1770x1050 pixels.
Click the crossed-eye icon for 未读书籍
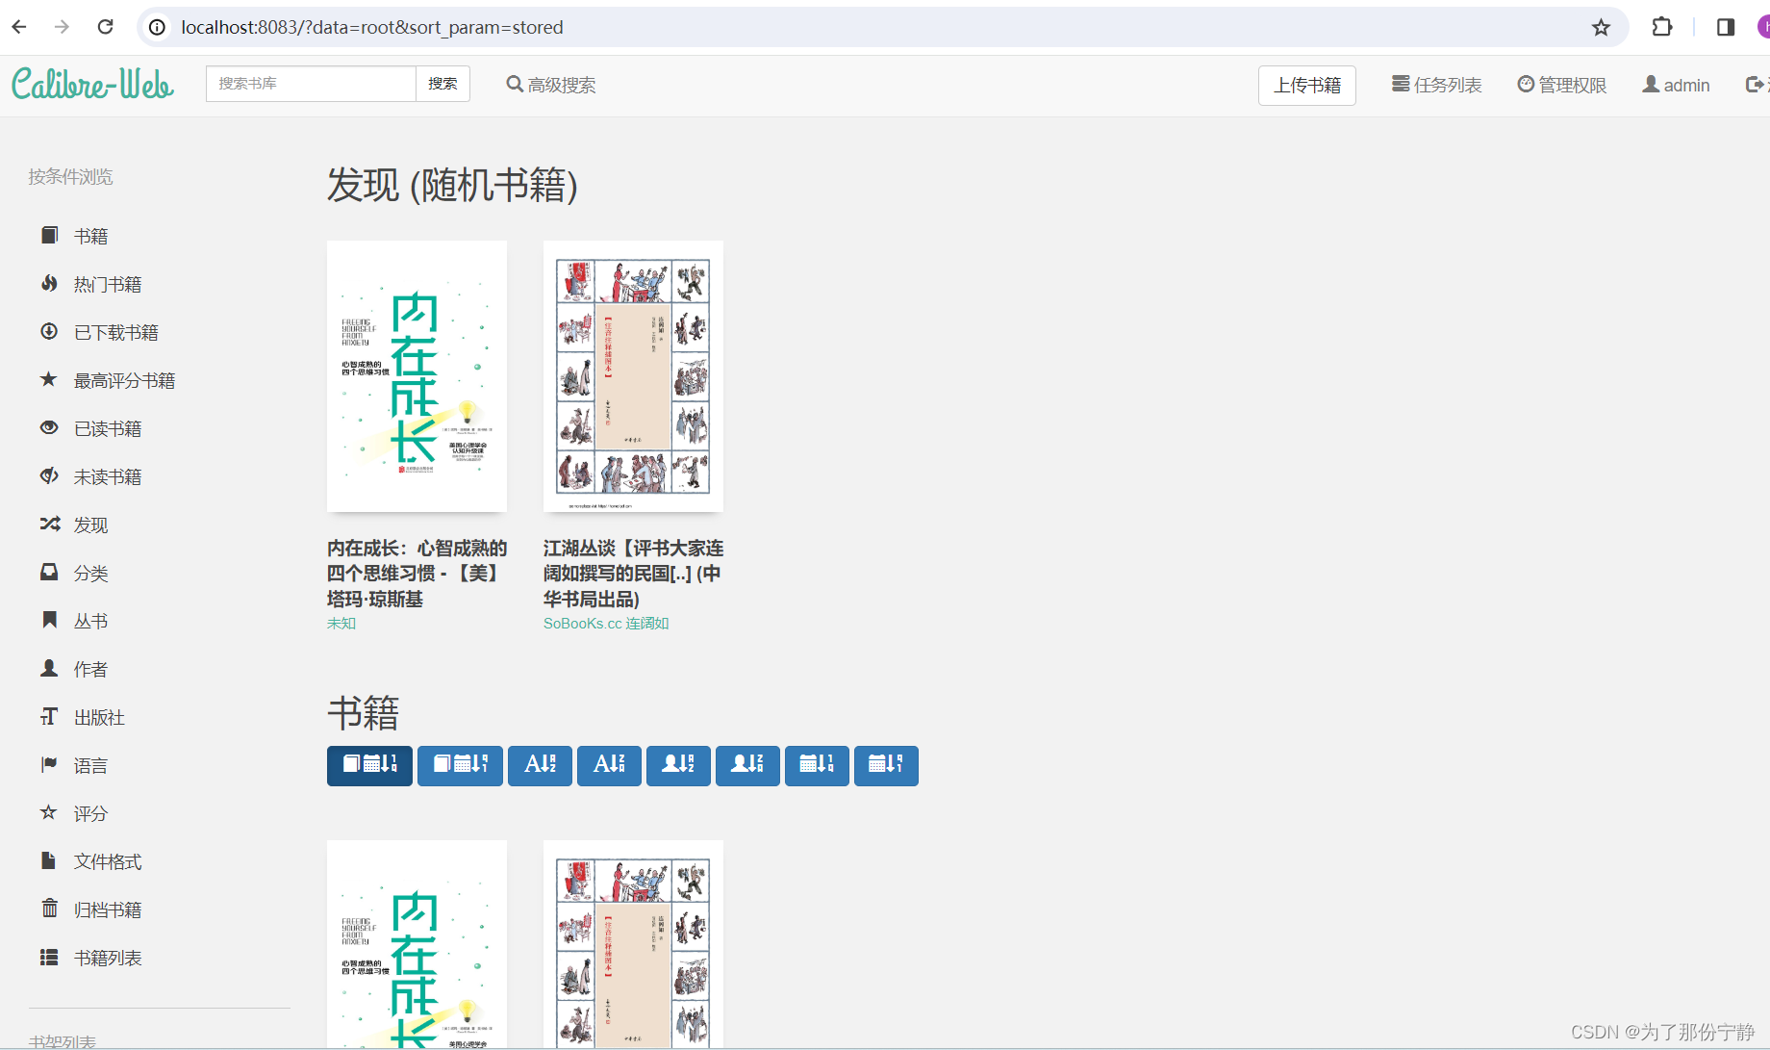click(49, 475)
